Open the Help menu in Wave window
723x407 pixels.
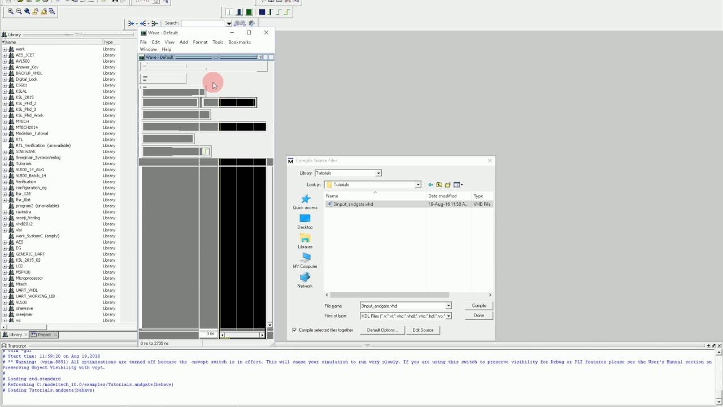point(167,50)
